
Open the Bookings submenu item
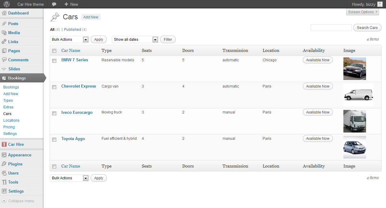click(x=11, y=87)
